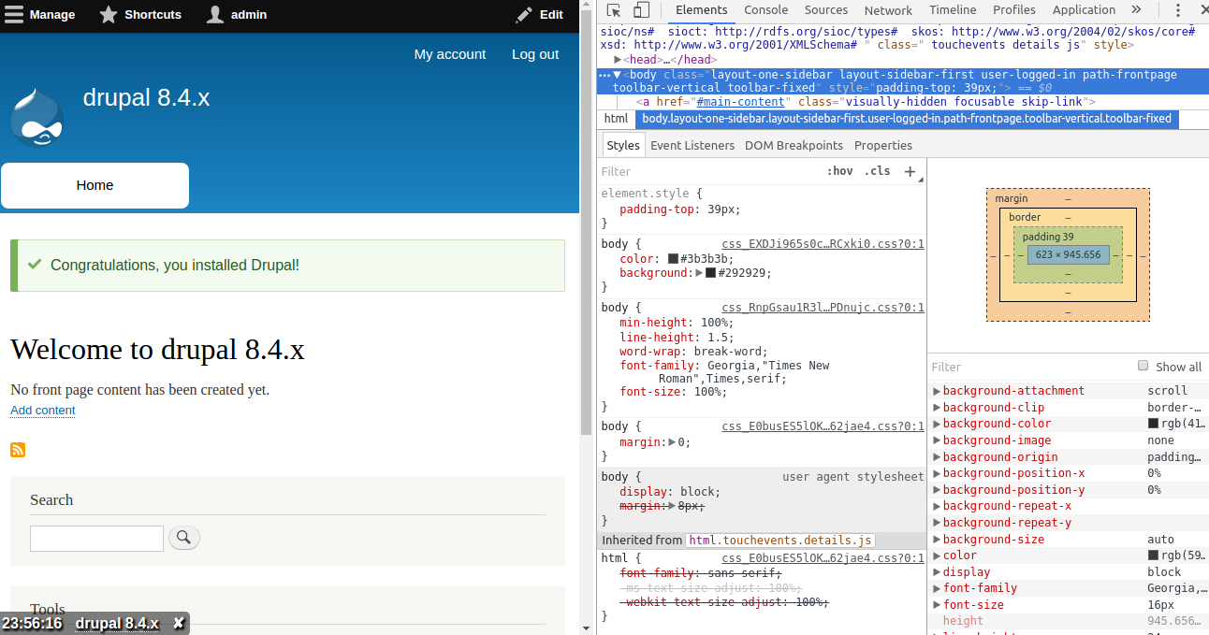Image resolution: width=1209 pixels, height=635 pixels.
Task: Open the Profiles tab
Action: coord(1014,10)
